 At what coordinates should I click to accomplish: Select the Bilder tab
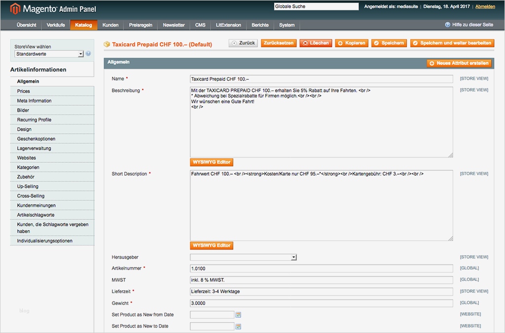pos(52,110)
